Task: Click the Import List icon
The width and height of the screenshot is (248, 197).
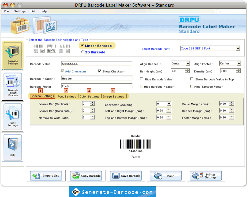Action: pos(36,176)
